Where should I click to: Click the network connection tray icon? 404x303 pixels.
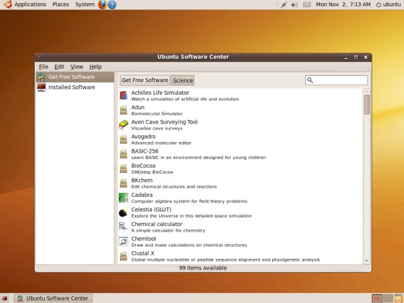tap(284, 4)
